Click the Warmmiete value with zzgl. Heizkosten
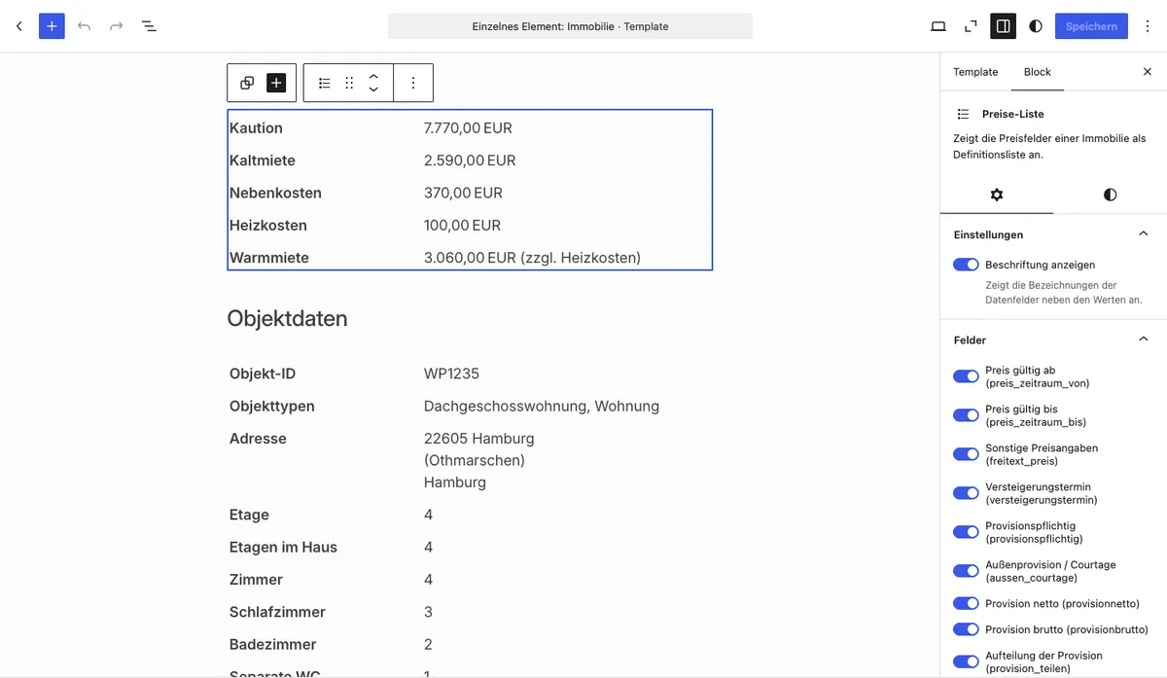The height and width of the screenshot is (678, 1167). click(x=532, y=258)
